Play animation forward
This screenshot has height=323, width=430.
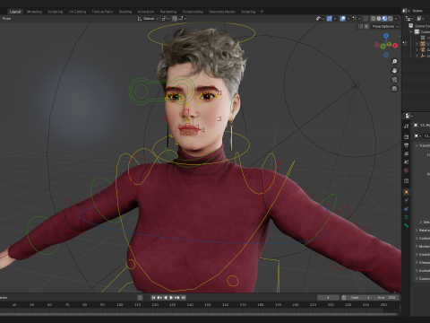[171, 298]
